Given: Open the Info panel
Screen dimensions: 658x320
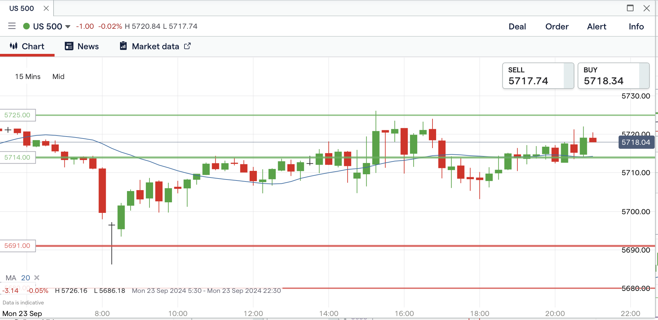Looking at the screenshot, I should coord(636,26).
